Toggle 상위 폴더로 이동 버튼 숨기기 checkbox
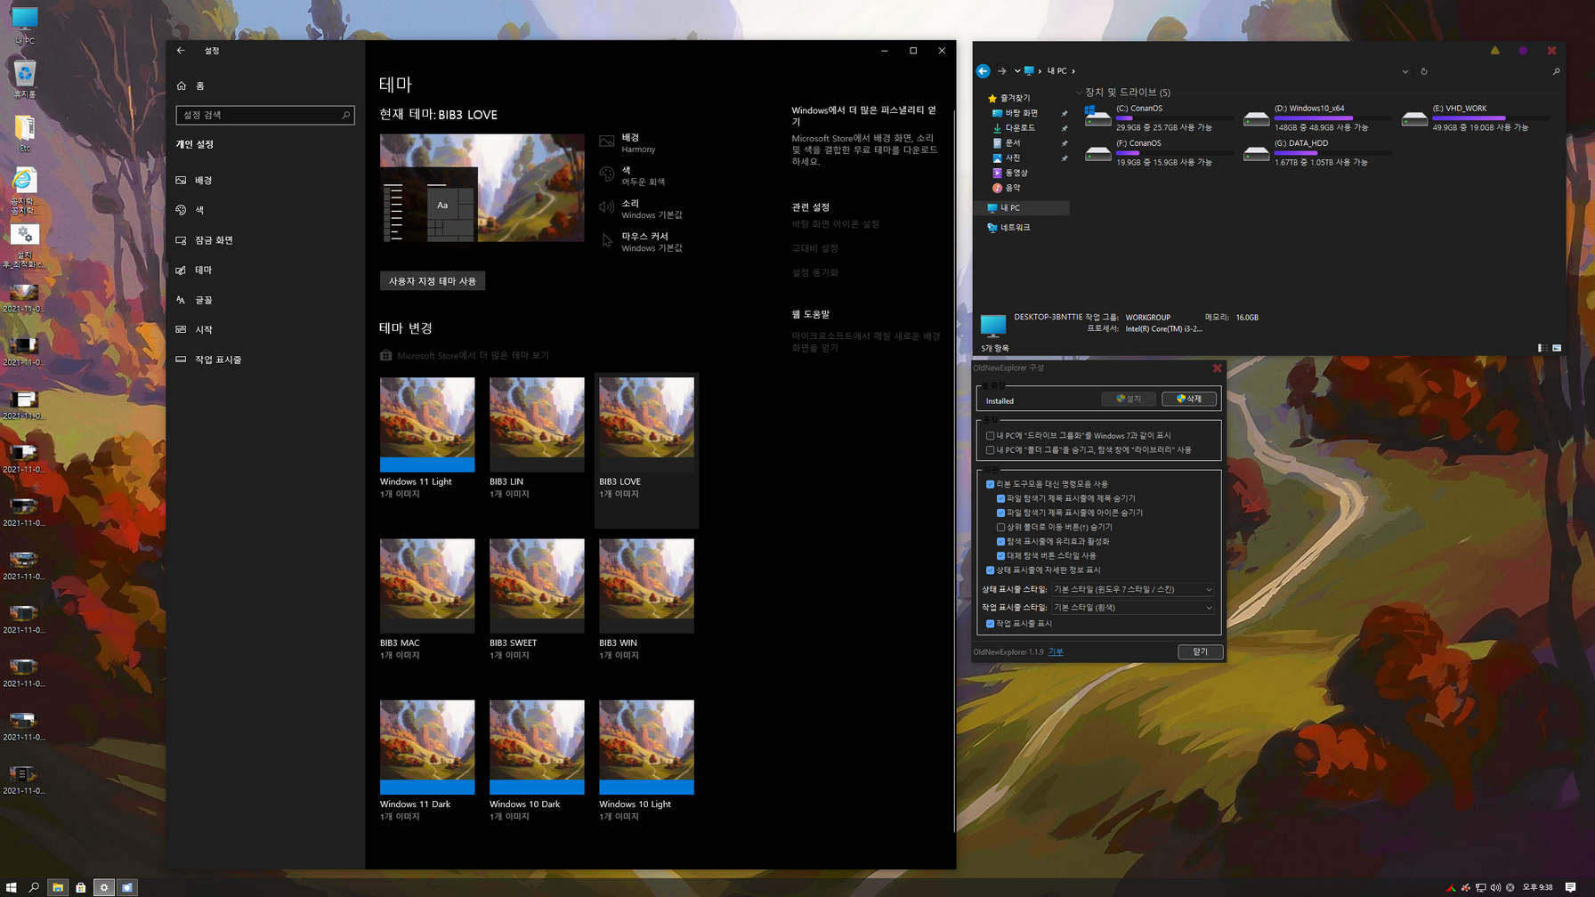1595x897 pixels. [1000, 527]
